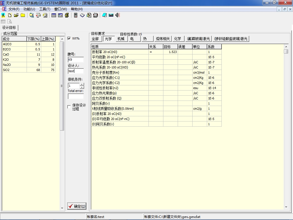The image size is (293, 220).
Task: Click the composition list scrollbar thumb
Action: [x=62, y=86]
